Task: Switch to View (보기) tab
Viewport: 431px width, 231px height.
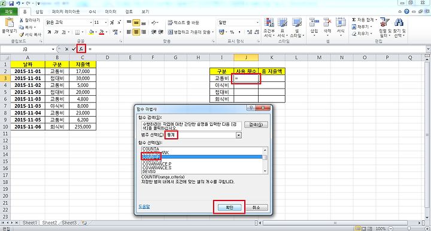Action: 145,11
